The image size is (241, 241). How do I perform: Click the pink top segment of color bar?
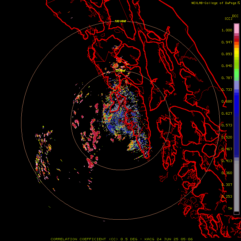click(236, 29)
